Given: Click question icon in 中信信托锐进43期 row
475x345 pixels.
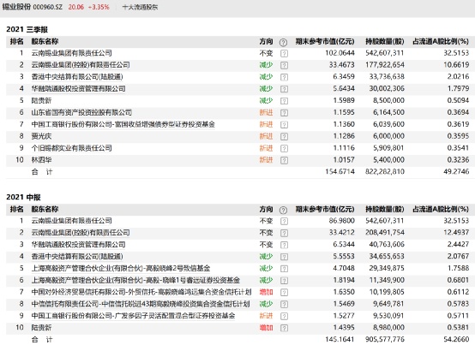Looking at the screenshot, I should 284,304.
